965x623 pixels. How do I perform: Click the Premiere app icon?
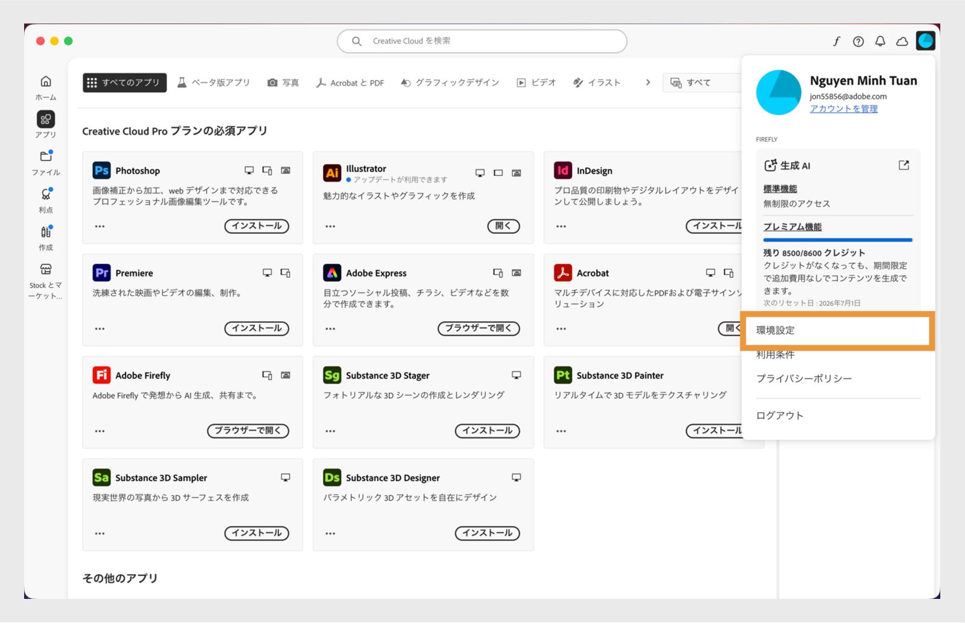[101, 273]
